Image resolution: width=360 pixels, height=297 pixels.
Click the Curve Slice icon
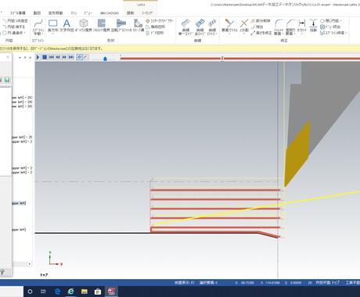(x=212, y=23)
